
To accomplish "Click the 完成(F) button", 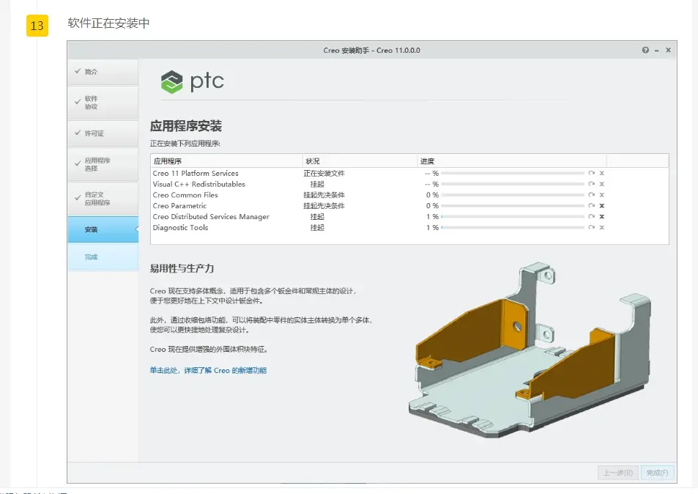I will tap(657, 473).
